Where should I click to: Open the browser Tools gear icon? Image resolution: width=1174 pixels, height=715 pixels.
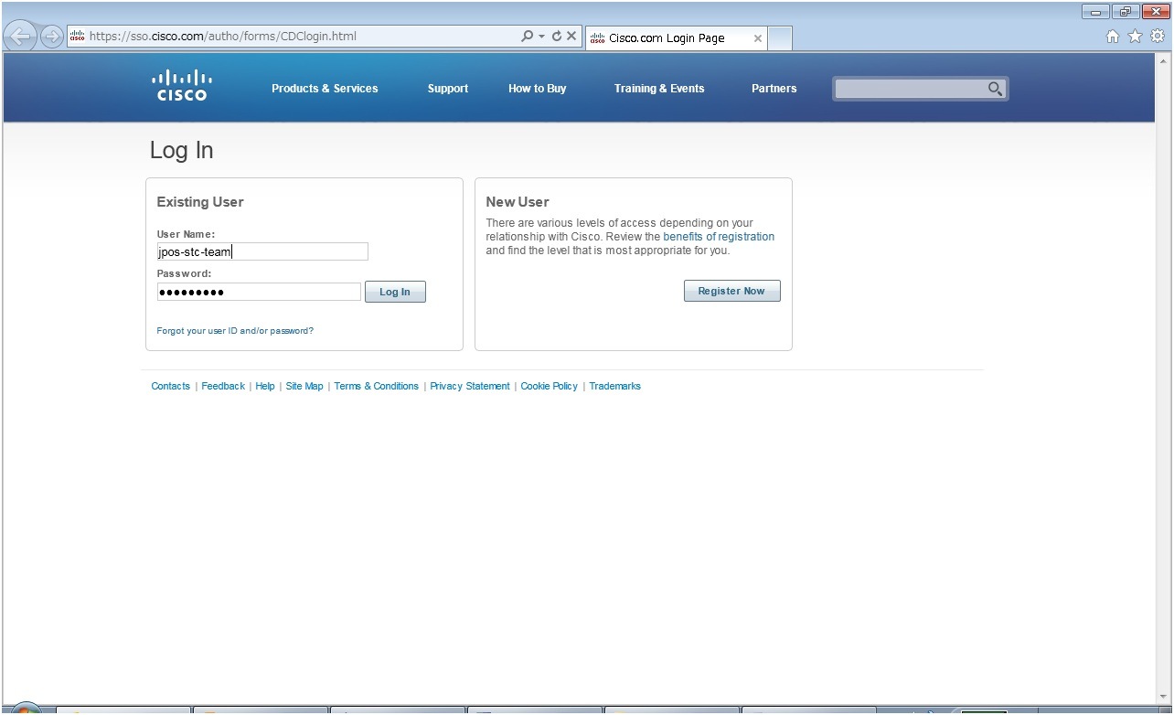1158,37
